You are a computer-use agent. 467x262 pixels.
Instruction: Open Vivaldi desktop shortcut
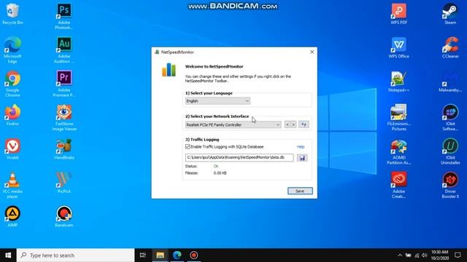[12, 148]
